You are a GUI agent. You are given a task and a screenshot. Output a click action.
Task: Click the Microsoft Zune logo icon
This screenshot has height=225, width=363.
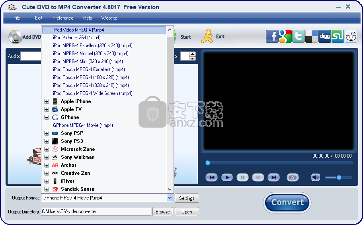(55, 149)
